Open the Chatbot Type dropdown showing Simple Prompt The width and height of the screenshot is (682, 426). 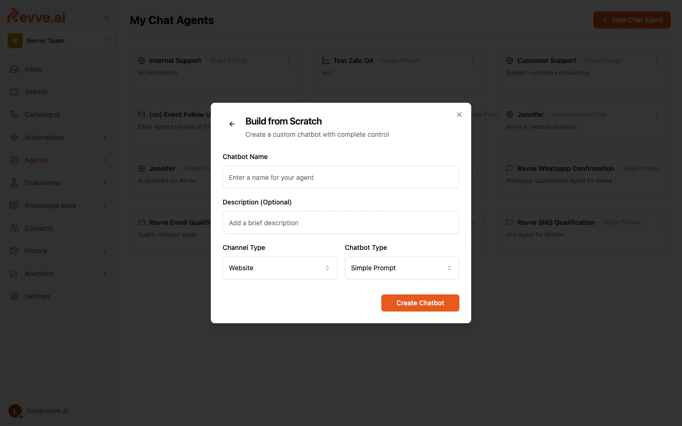[x=402, y=268]
